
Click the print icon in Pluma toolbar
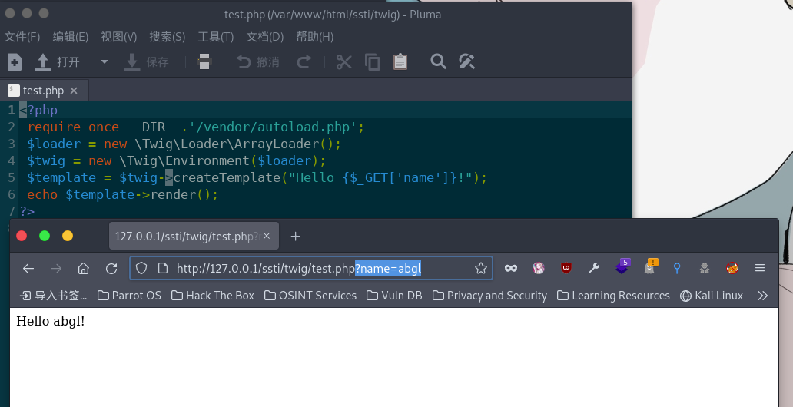click(204, 62)
